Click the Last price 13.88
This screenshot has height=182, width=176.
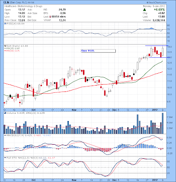(x=162, y=17)
